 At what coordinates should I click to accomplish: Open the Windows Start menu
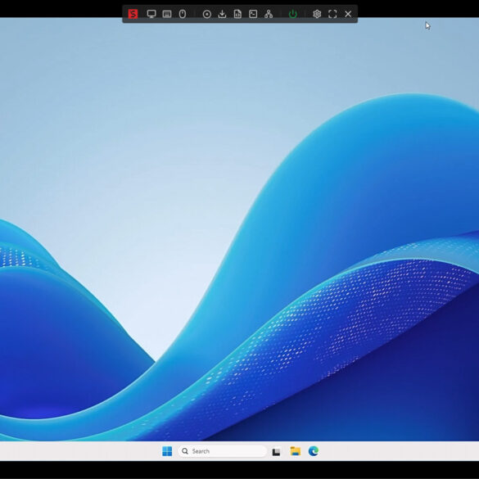pyautogui.click(x=167, y=451)
